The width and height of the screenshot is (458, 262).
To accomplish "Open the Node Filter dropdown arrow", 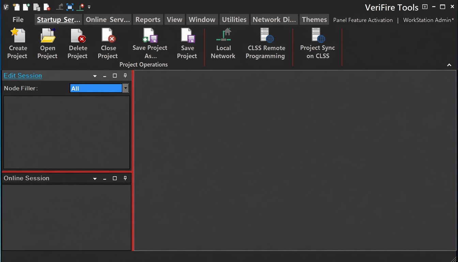I will click(x=125, y=88).
